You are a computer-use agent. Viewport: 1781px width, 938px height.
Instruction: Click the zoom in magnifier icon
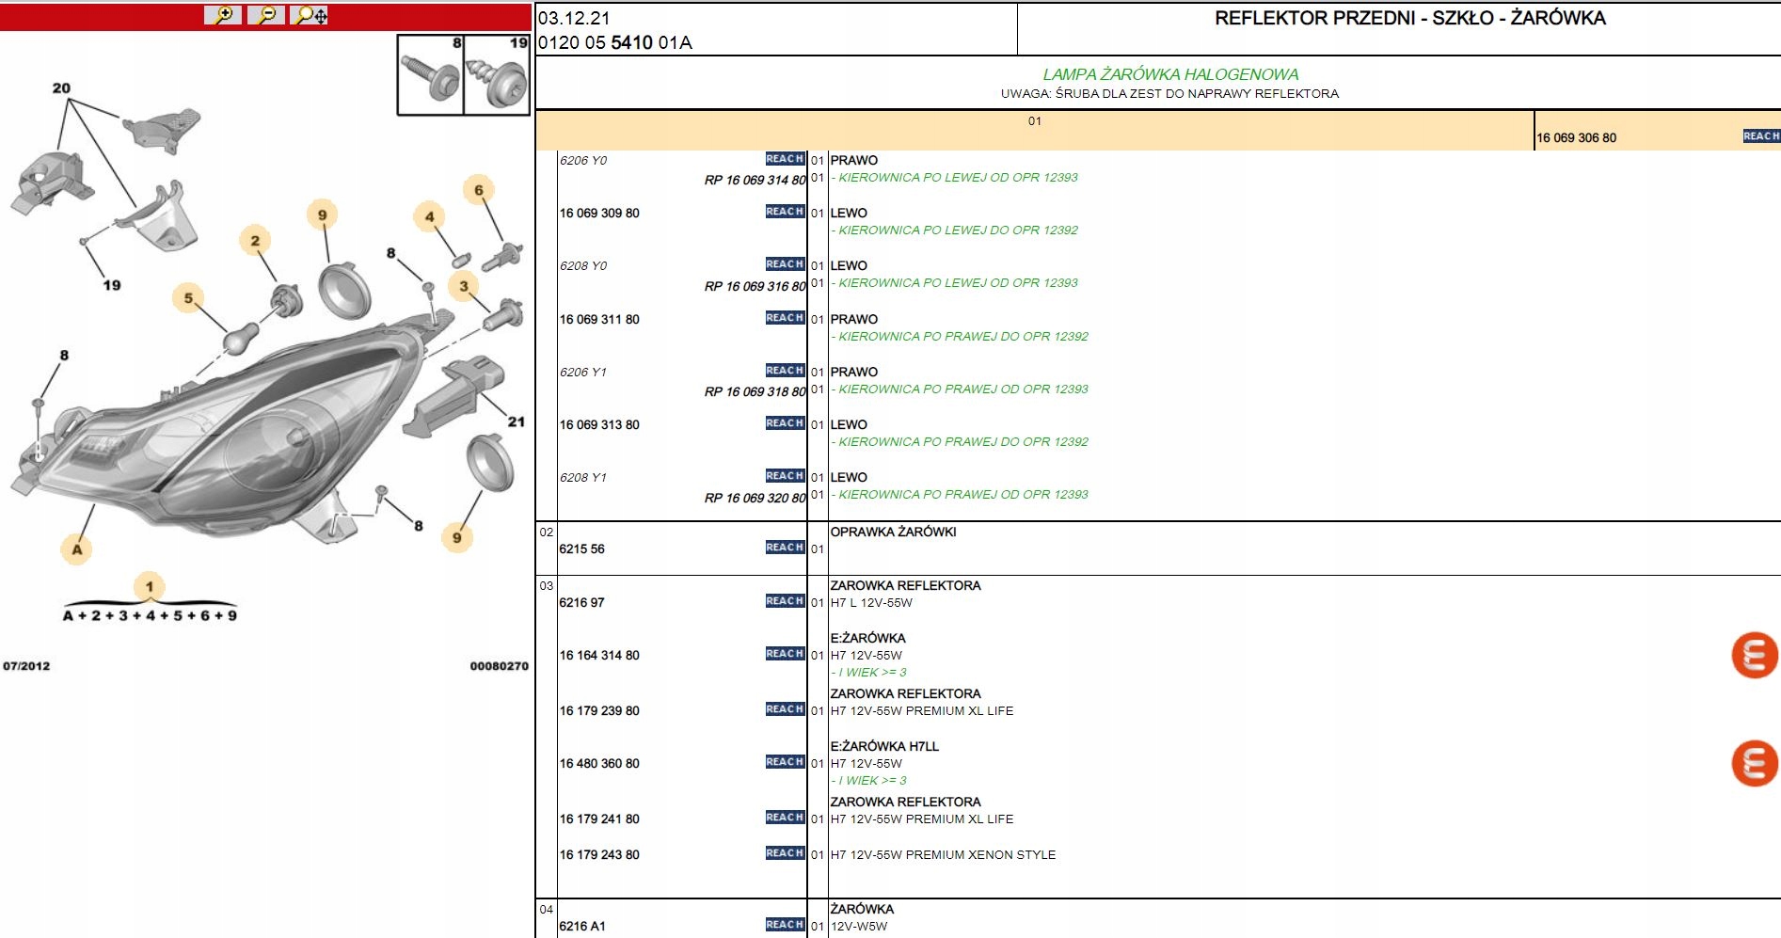[x=223, y=15]
